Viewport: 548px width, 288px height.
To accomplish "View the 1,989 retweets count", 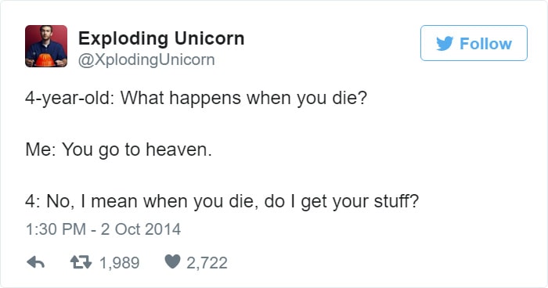I will point(120,263).
